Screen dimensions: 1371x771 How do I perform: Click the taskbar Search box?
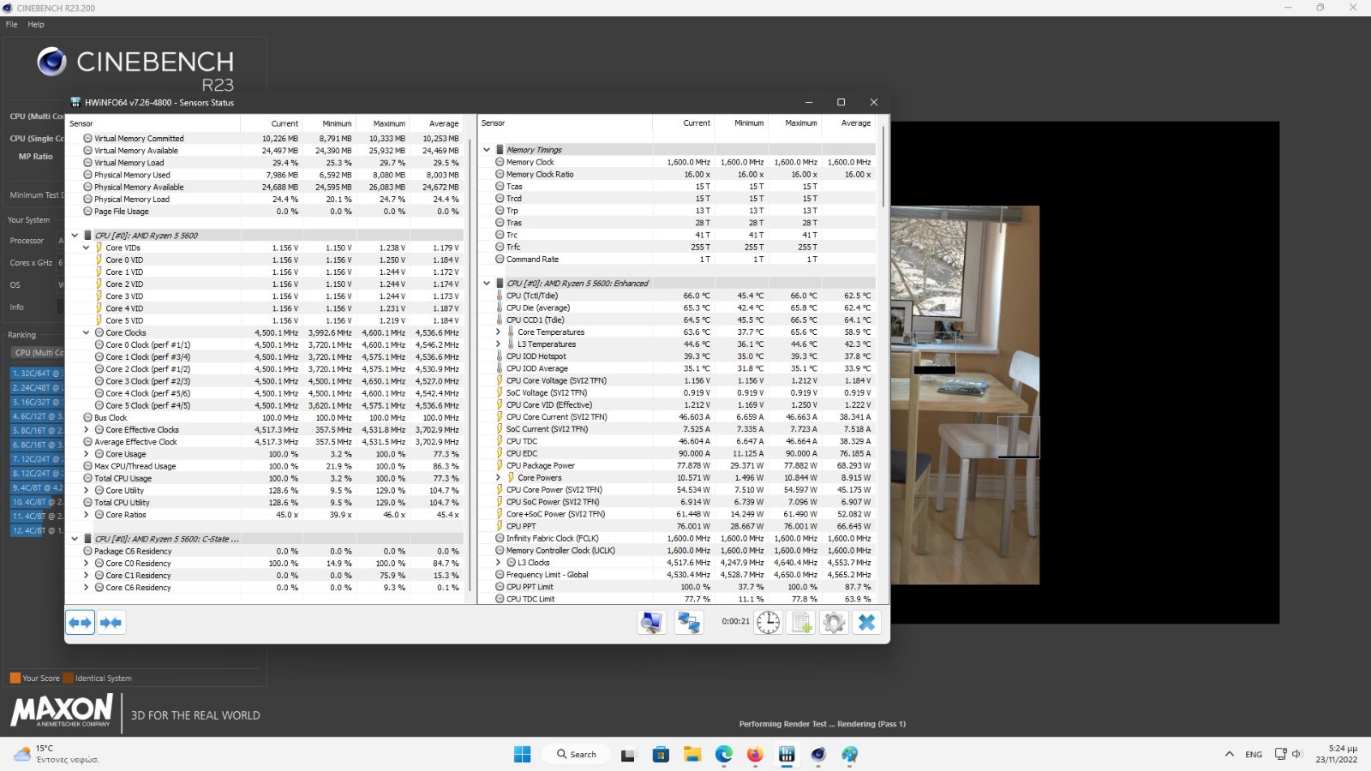tap(576, 754)
